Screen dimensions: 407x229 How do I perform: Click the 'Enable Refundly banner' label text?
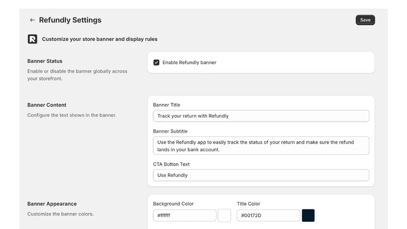point(189,62)
